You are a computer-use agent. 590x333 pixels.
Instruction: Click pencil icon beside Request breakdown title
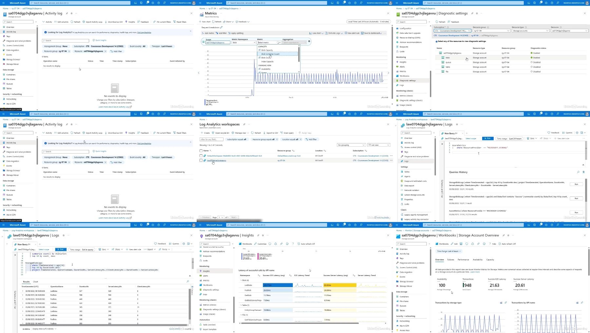coord(222,28)
